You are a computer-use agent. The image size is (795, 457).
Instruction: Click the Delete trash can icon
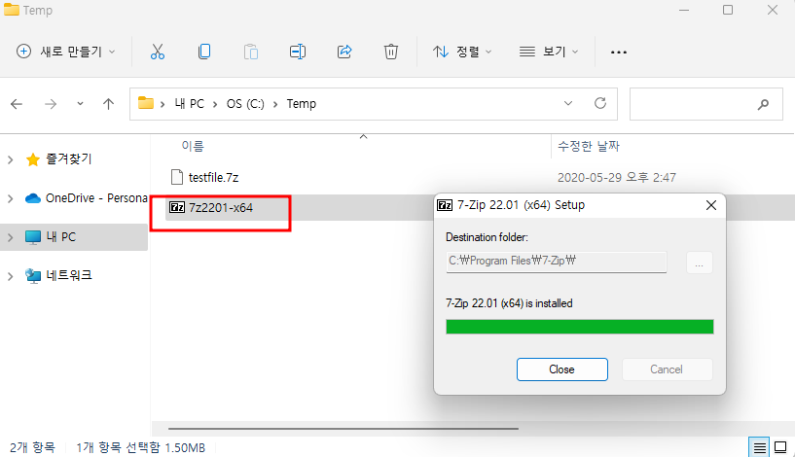coord(391,52)
